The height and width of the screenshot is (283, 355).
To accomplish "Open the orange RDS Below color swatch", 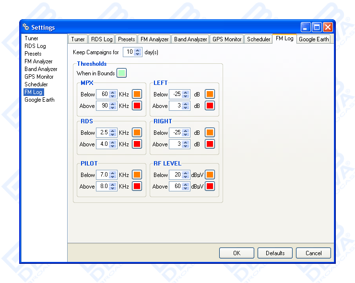I will click(137, 132).
